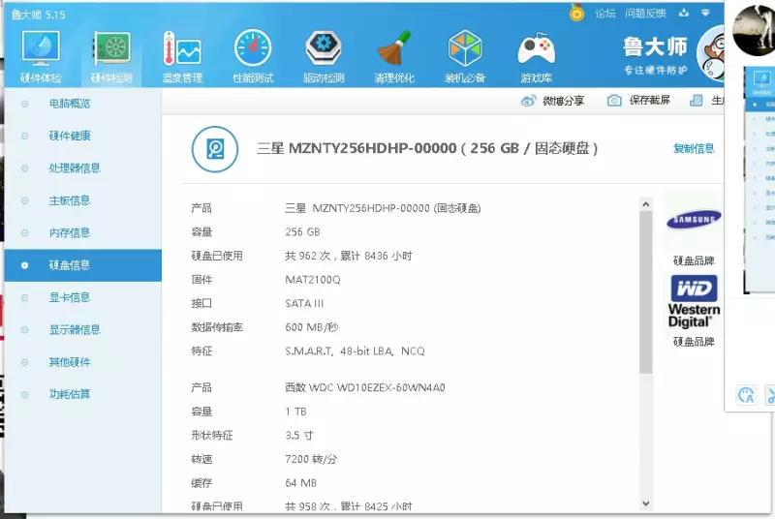Click S.M.A.R.T, 48-bit LBA, NCQ features text
This screenshot has width=775, height=519.
[355, 351]
